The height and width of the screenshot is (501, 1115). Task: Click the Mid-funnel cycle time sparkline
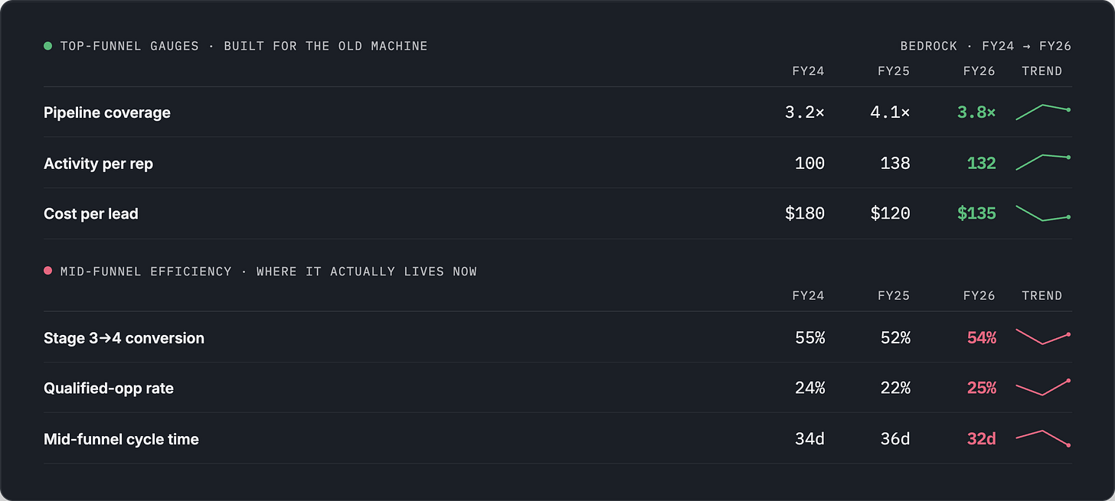pyautogui.click(x=1043, y=438)
